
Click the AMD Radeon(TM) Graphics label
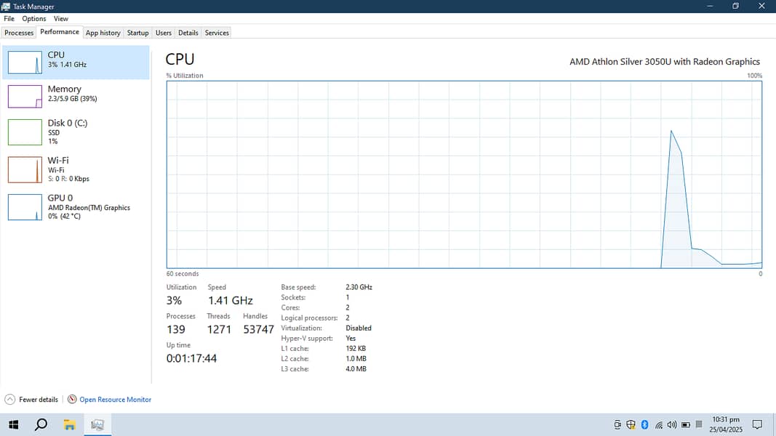click(89, 208)
